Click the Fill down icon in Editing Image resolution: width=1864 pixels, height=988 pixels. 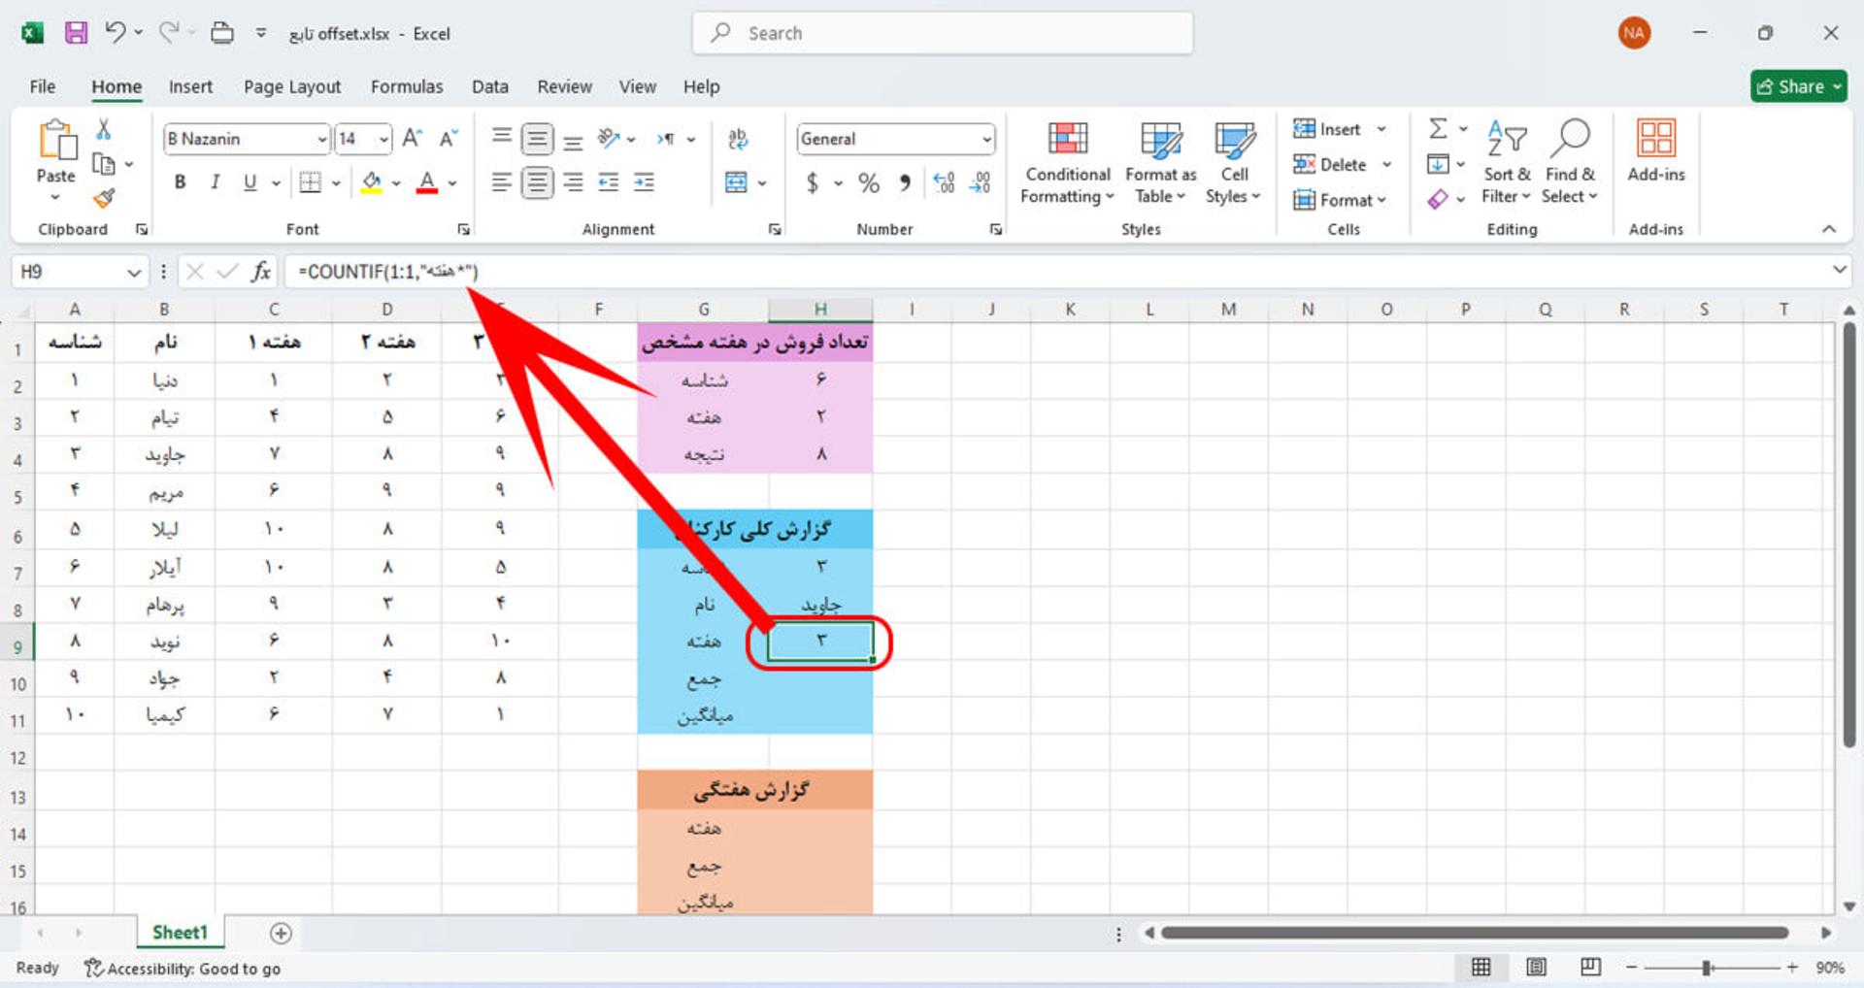pos(1438,164)
